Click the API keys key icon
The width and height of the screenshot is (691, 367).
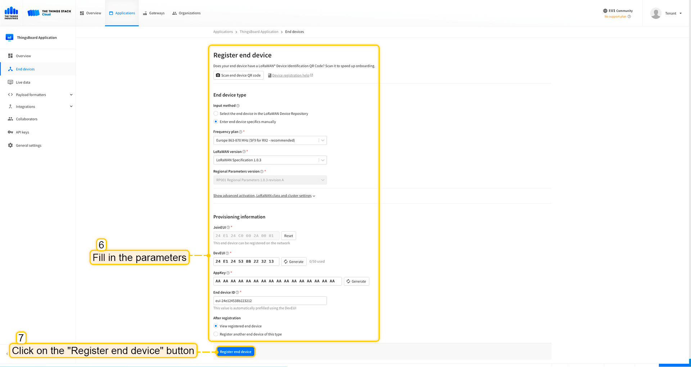[x=10, y=132]
